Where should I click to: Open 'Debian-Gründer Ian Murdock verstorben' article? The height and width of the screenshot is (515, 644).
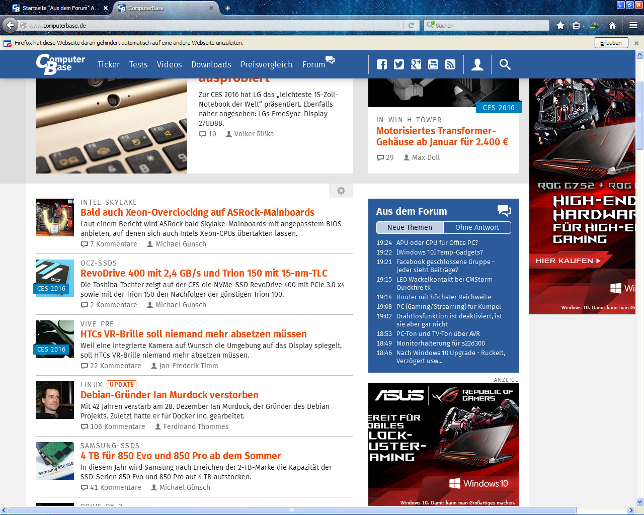(x=170, y=395)
